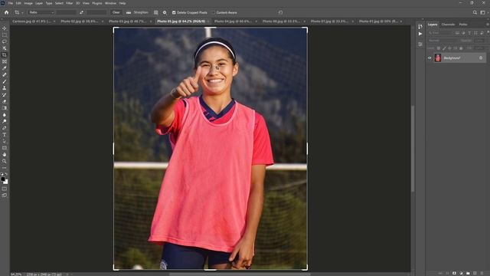Open additional crop settings gear
The width and height of the screenshot is (490, 276).
(165, 12)
